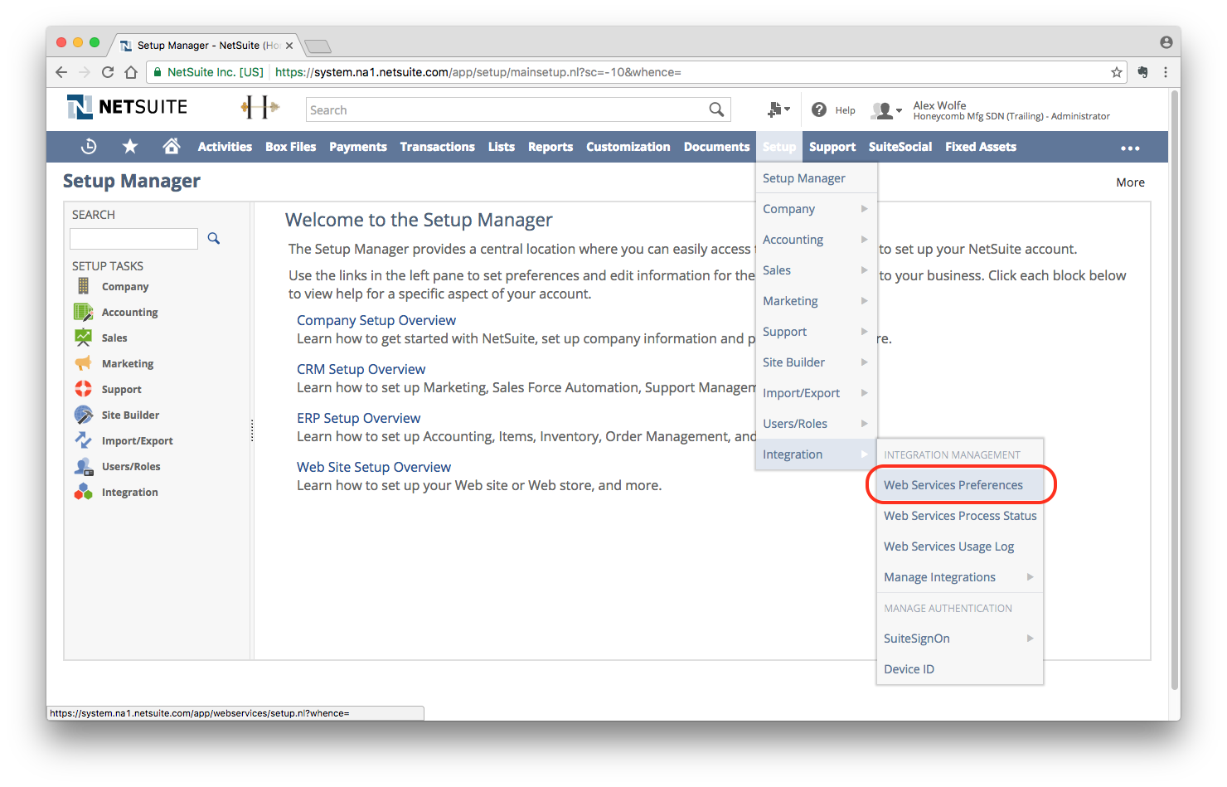Click the Help question mark icon
The height and width of the screenshot is (787, 1227).
[819, 109]
